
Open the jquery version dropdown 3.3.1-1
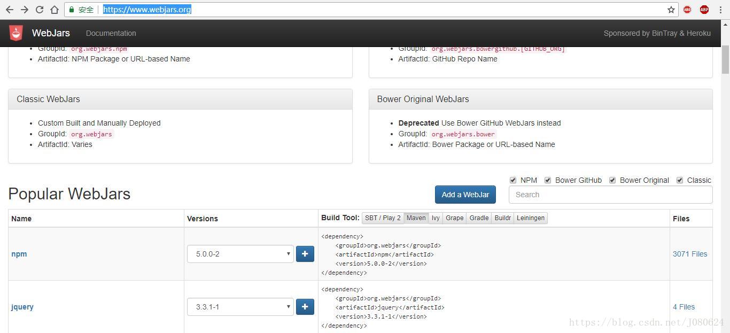click(x=240, y=307)
